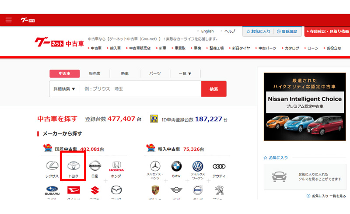350x214 pixels.
Task: Open ローン in navigation menu
Action: [313, 48]
